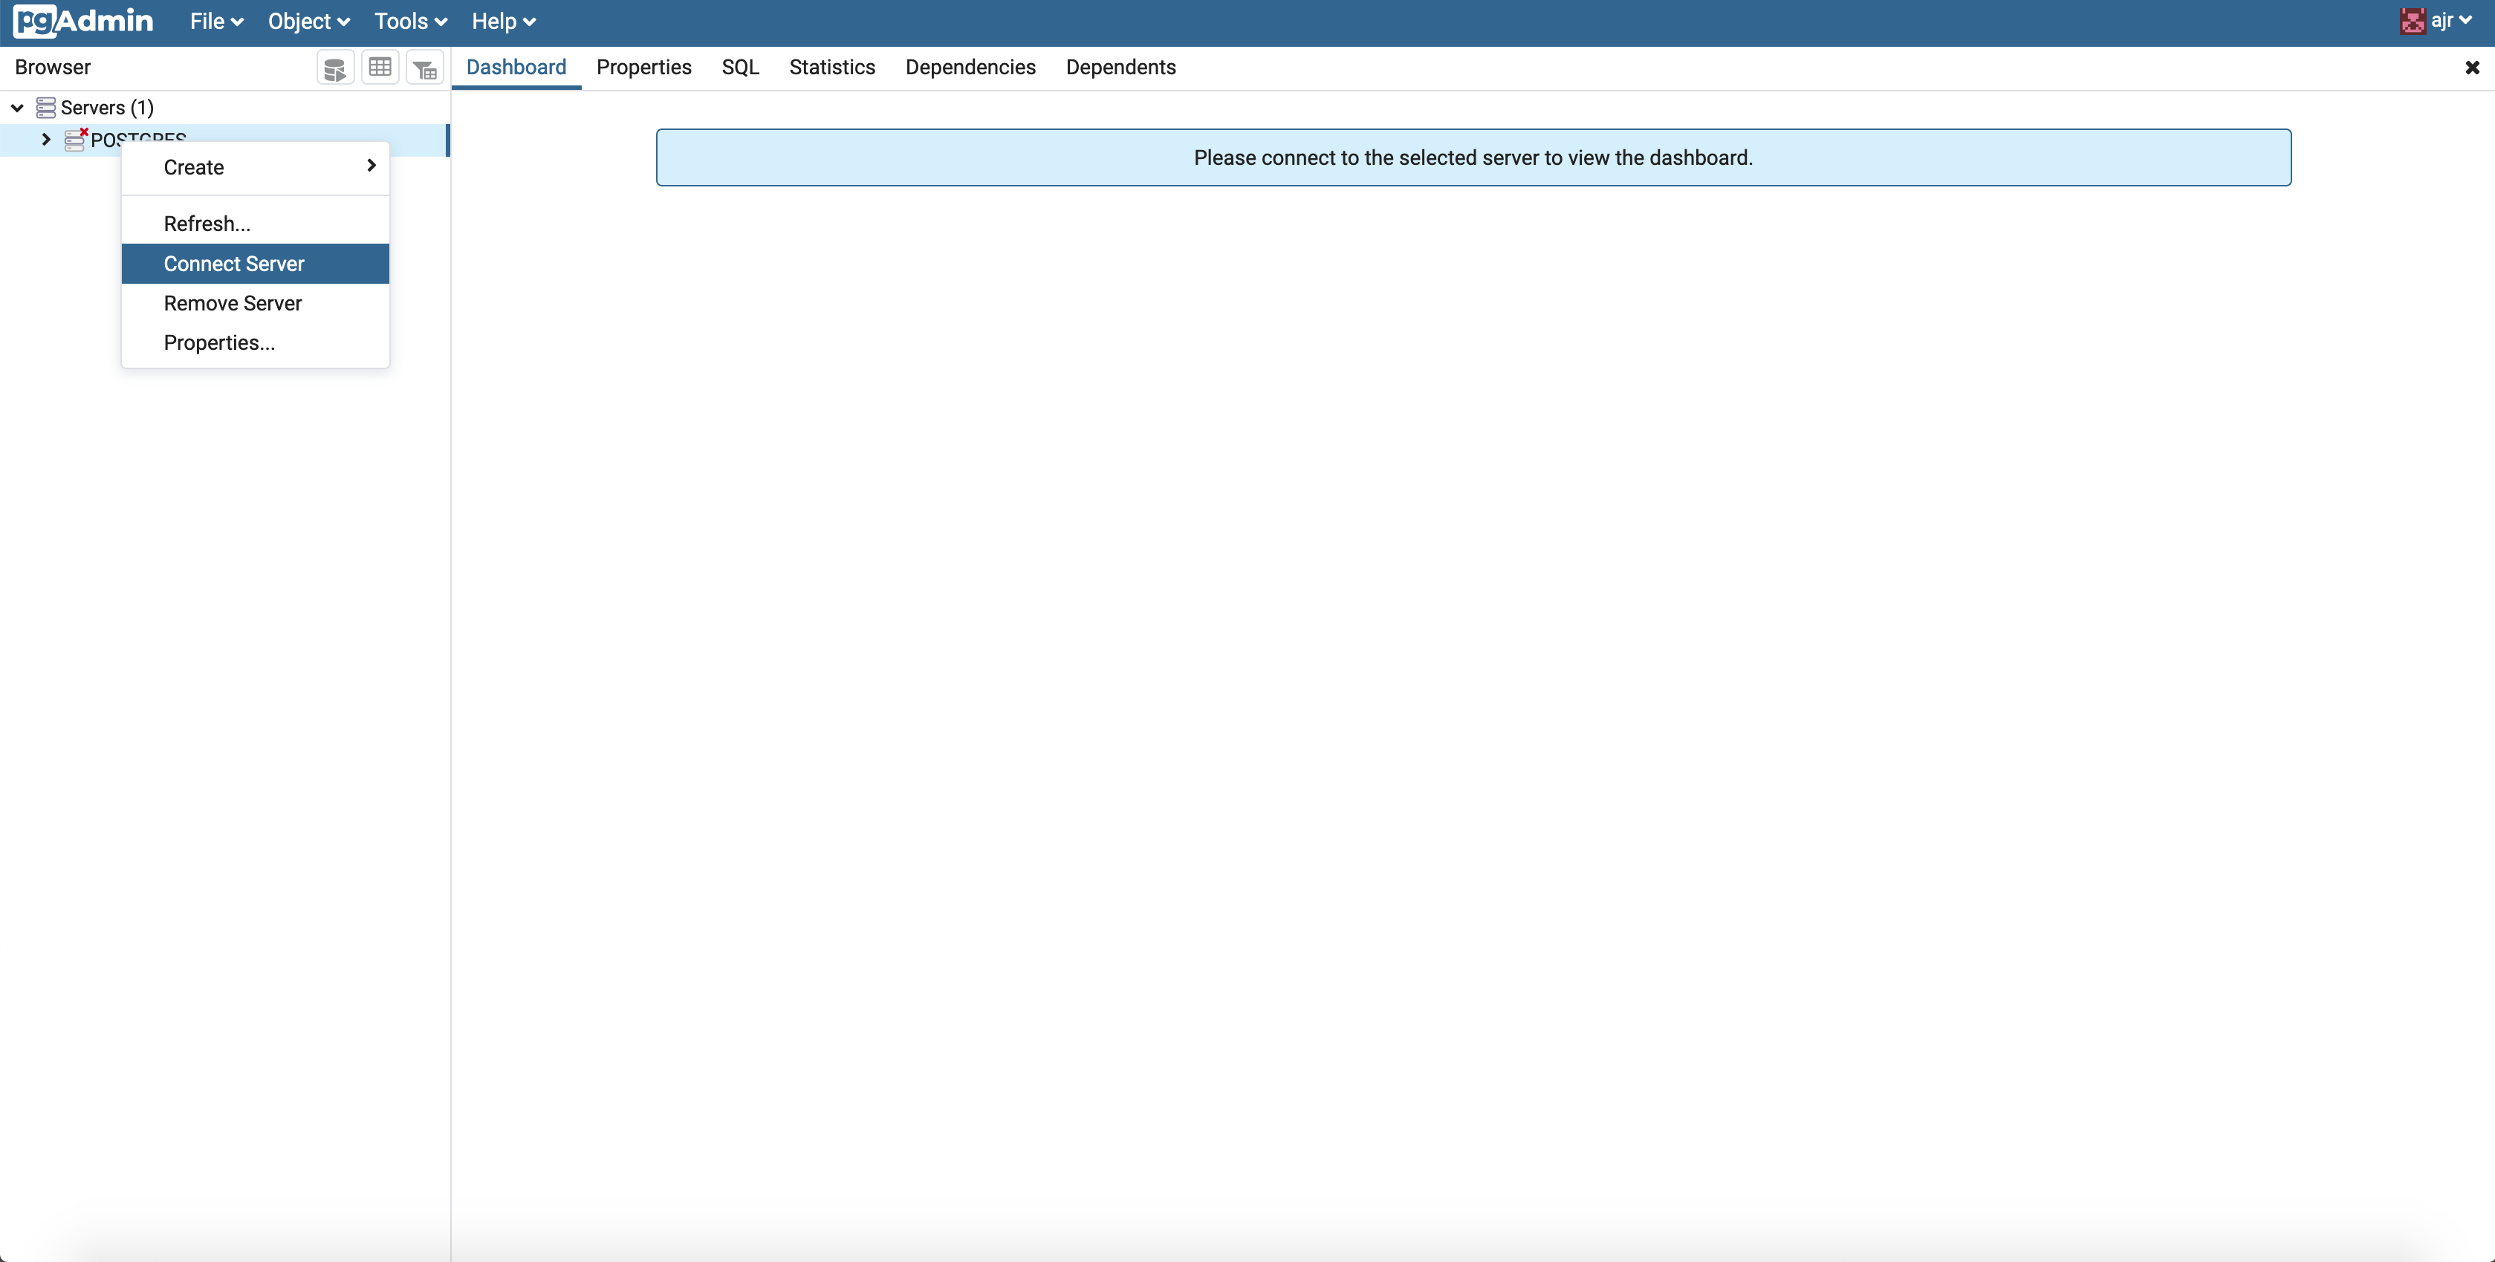Open the File menu
This screenshot has width=2495, height=1262.
(215, 22)
